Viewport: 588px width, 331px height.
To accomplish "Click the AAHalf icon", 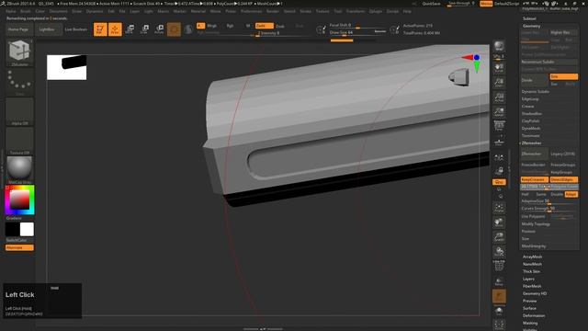I will [x=499, y=112].
